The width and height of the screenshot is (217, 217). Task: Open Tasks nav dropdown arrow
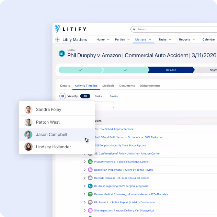coord(170,39)
